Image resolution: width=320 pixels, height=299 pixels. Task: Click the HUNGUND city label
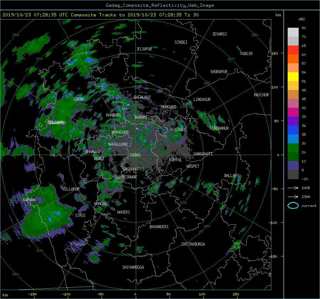click(169, 107)
